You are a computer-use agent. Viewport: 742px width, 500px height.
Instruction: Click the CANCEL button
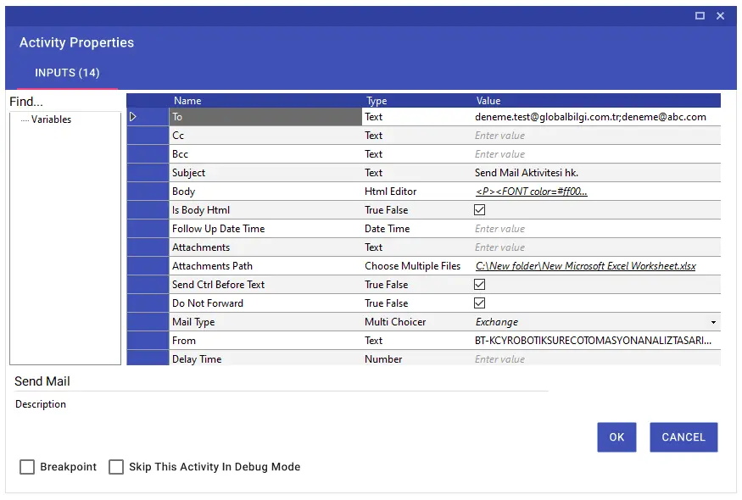(683, 437)
